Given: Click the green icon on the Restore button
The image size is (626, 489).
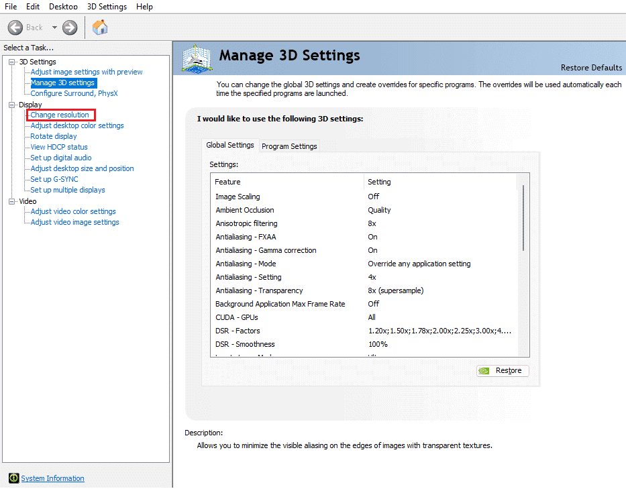Looking at the screenshot, I should pyautogui.click(x=484, y=370).
